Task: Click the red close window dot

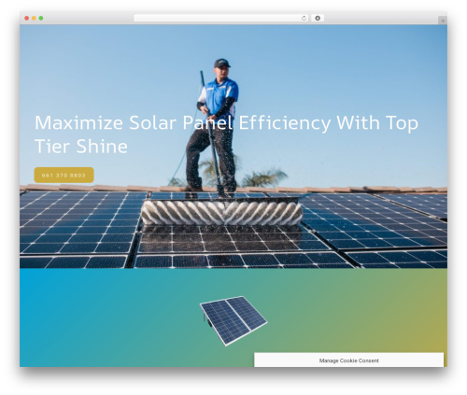Action: pos(27,18)
